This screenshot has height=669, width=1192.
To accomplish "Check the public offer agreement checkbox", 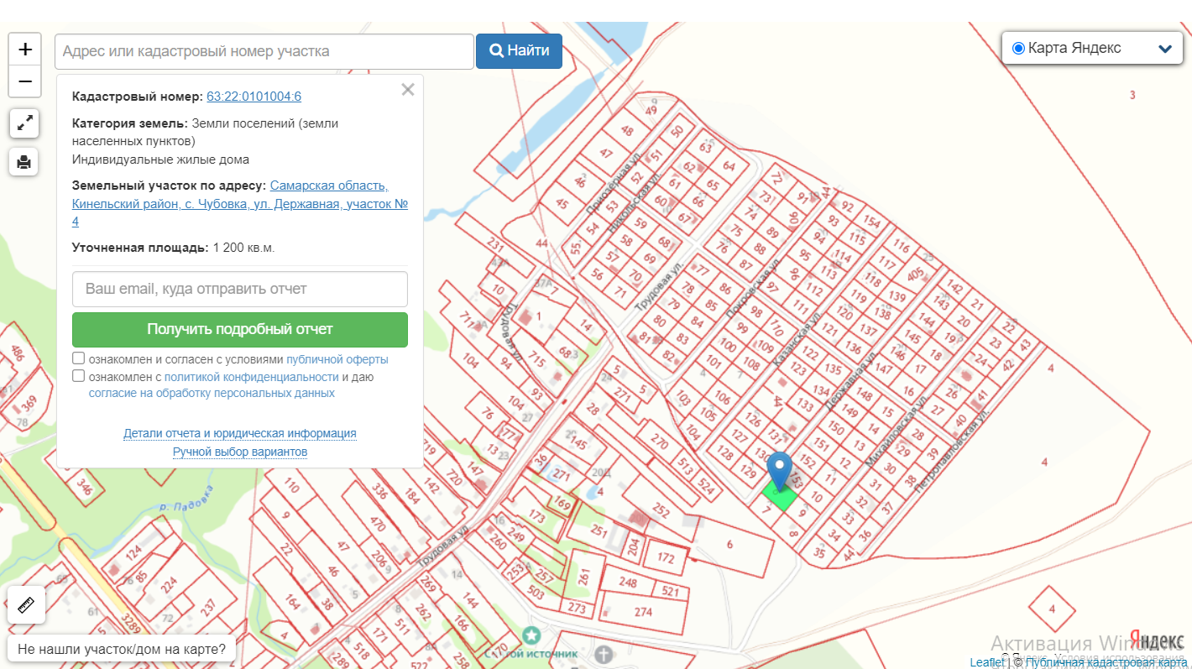I will click(79, 359).
